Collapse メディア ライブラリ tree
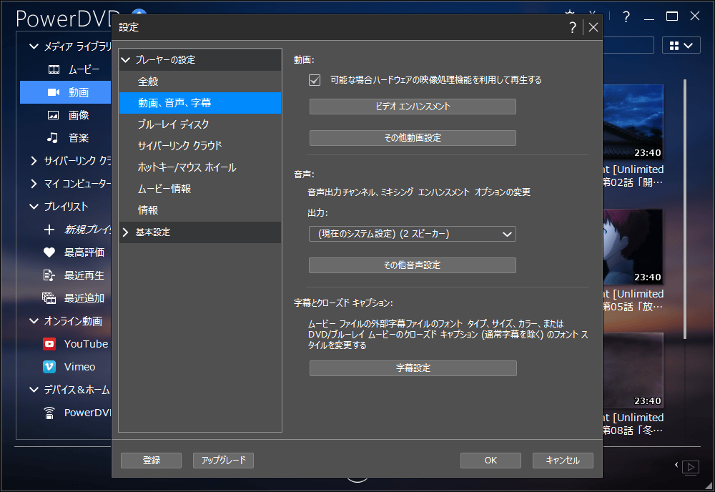Screen dimensions: 715x492 (34, 46)
